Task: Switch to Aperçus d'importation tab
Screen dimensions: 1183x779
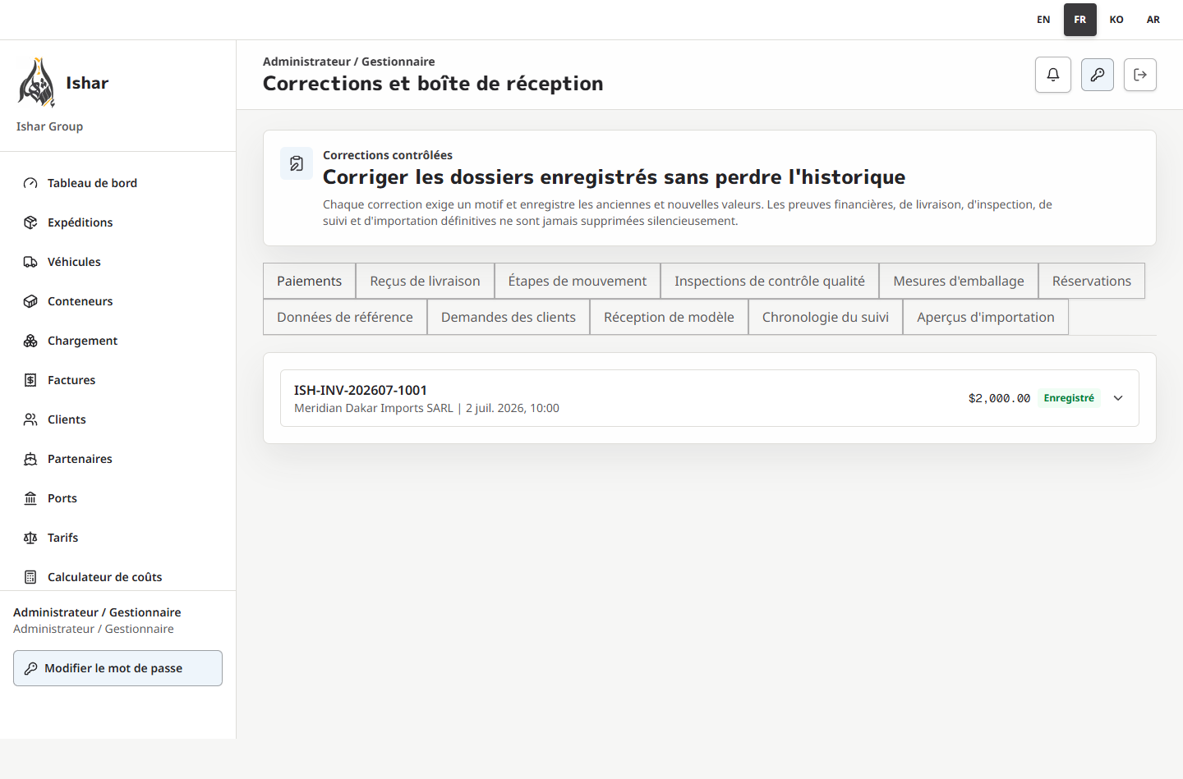Action: (x=986, y=317)
